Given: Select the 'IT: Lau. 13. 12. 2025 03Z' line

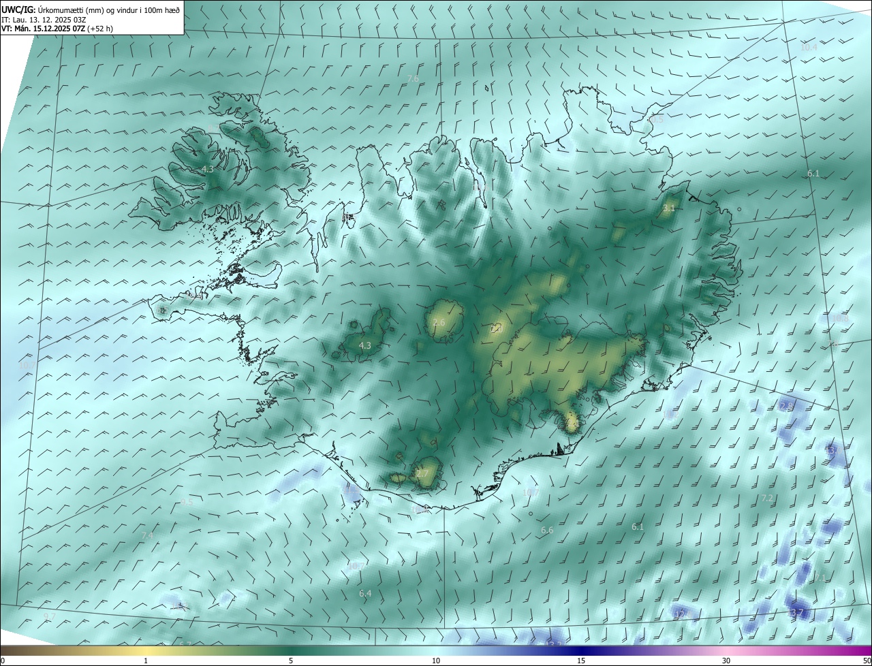Looking at the screenshot, I should 45,20.
